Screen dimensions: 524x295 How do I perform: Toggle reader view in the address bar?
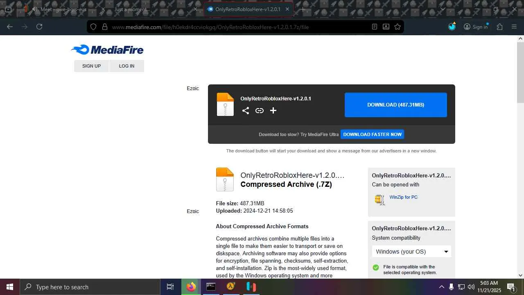click(375, 27)
